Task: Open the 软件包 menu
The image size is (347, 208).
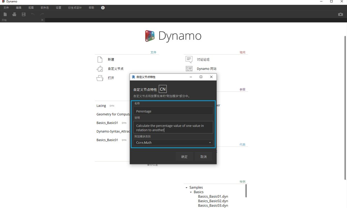Action: click(x=45, y=8)
